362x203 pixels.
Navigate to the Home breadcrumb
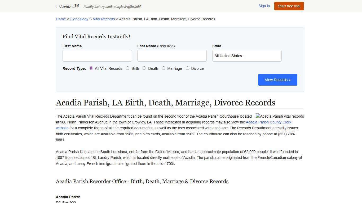61,19
